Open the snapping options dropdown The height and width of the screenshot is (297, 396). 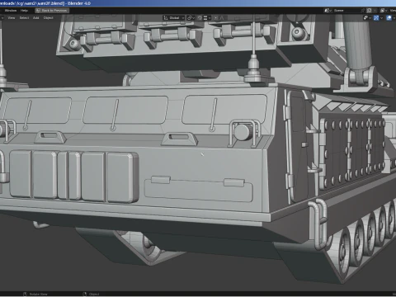pos(207,18)
